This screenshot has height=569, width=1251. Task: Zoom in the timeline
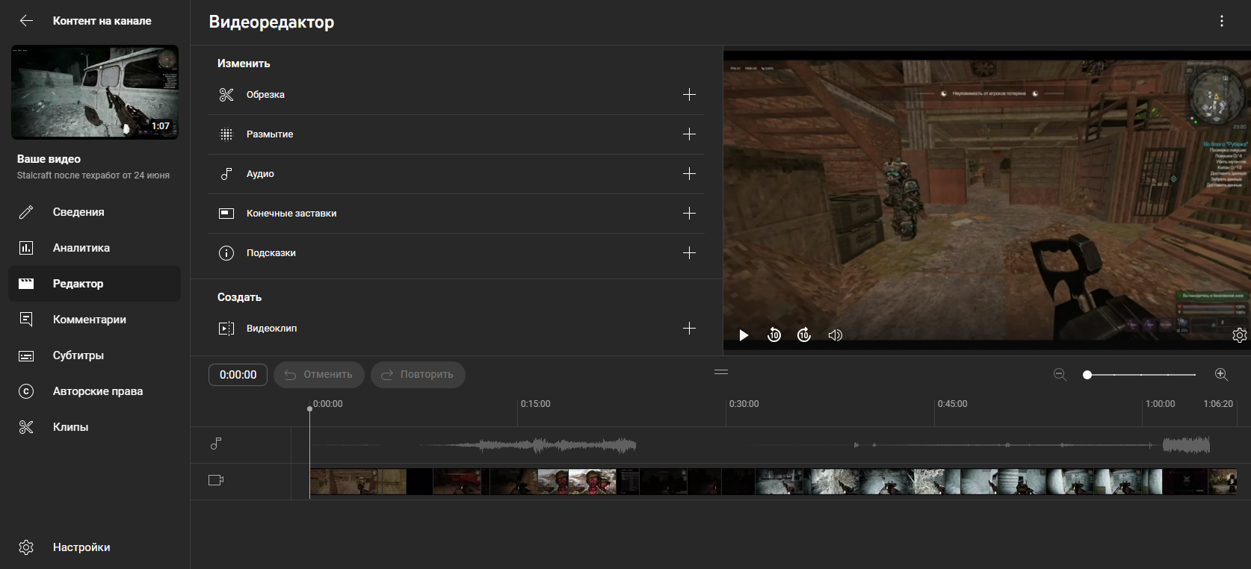coord(1221,374)
